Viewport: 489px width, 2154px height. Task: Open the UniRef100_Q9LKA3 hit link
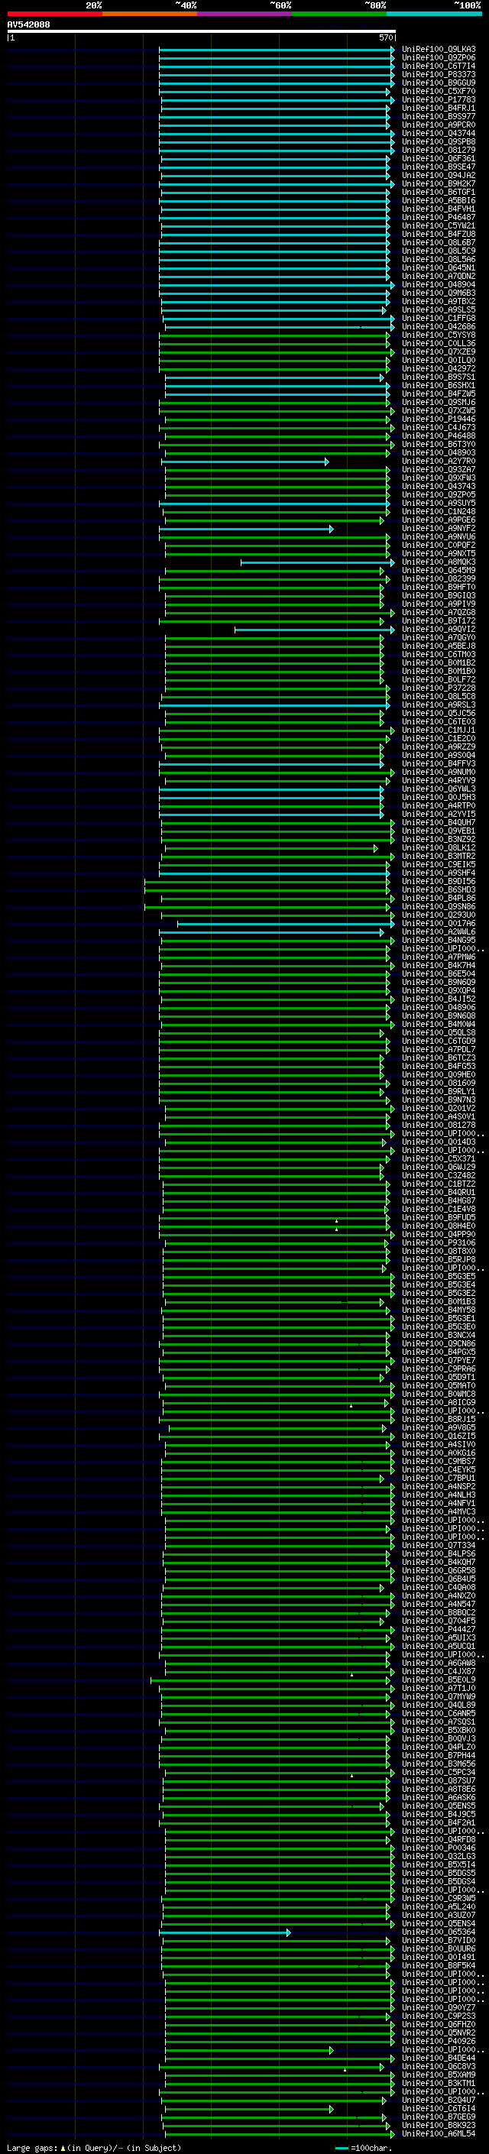439,50
